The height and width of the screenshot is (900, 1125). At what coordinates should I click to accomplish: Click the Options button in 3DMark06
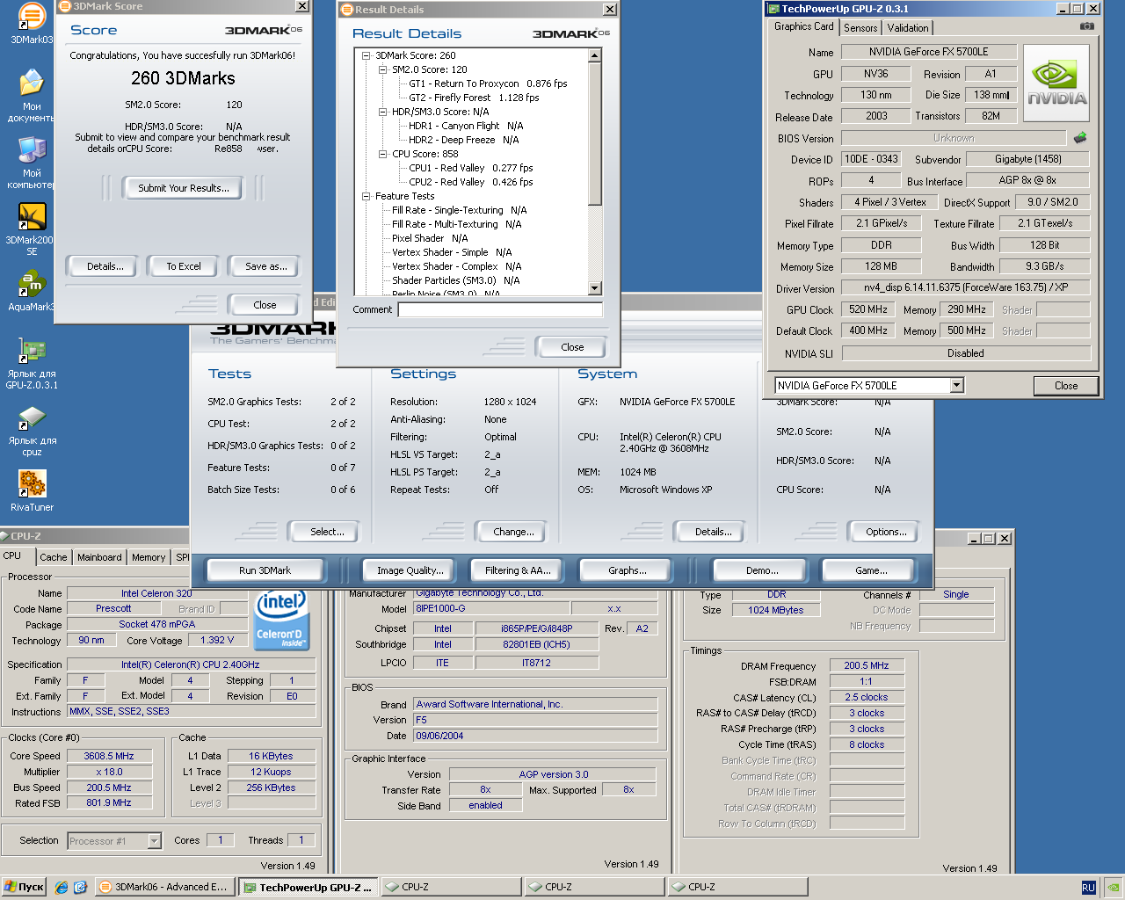coord(886,532)
